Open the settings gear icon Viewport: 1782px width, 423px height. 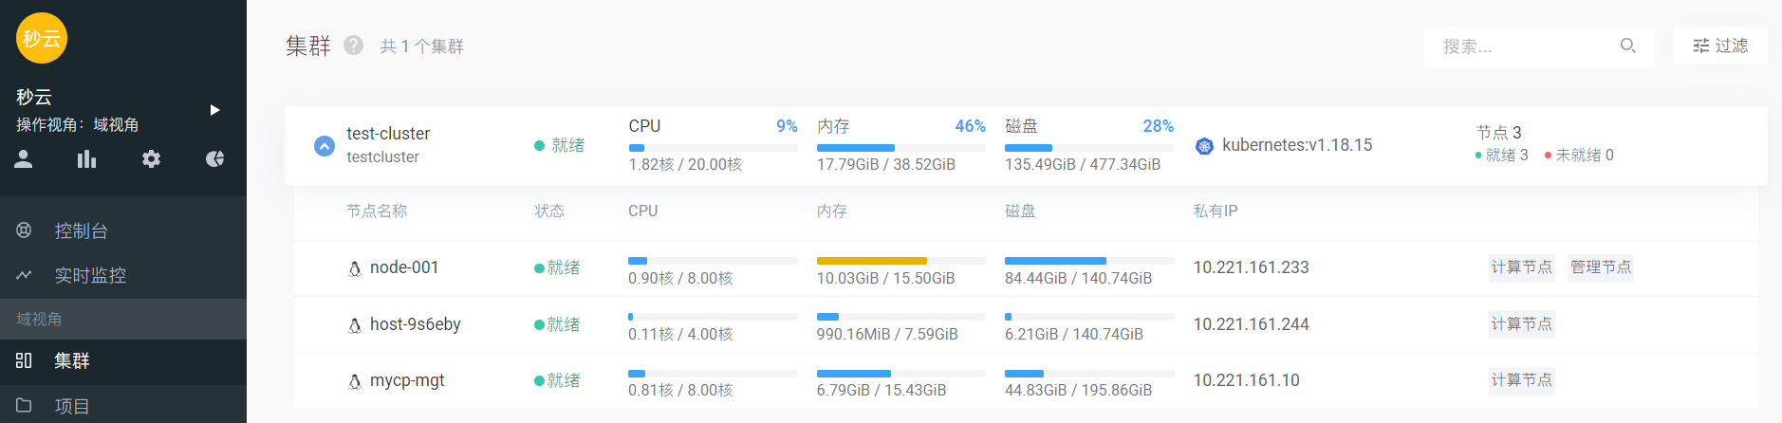tap(151, 158)
